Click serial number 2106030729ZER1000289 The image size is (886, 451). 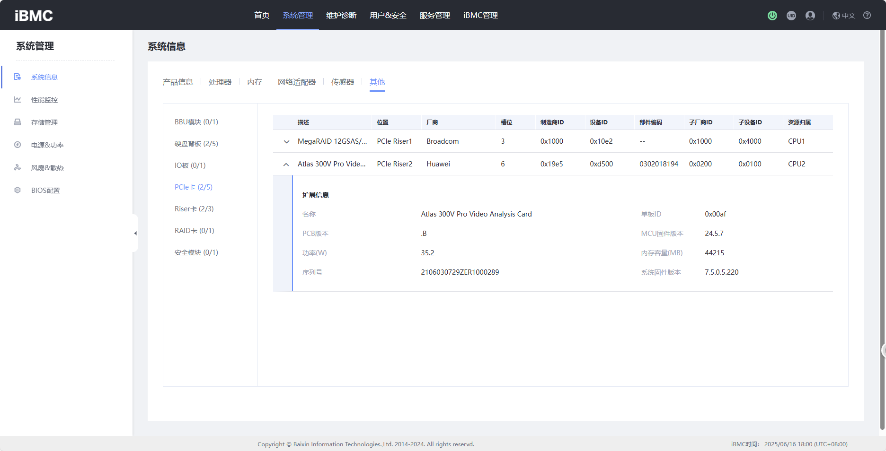coord(460,272)
